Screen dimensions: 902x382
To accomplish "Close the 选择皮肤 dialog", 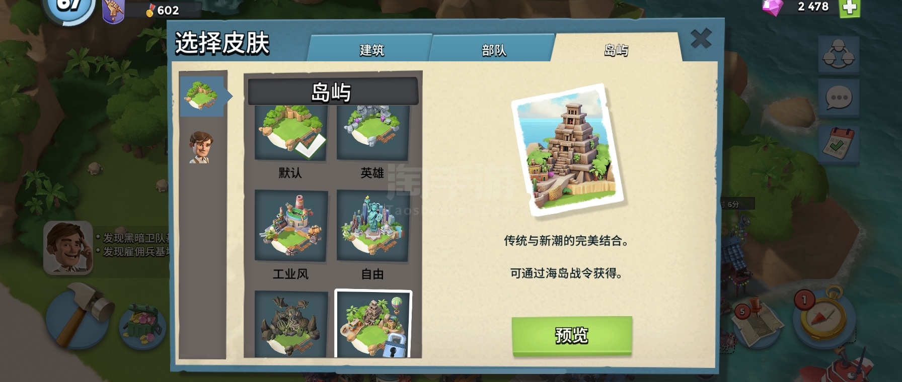I will pyautogui.click(x=701, y=39).
